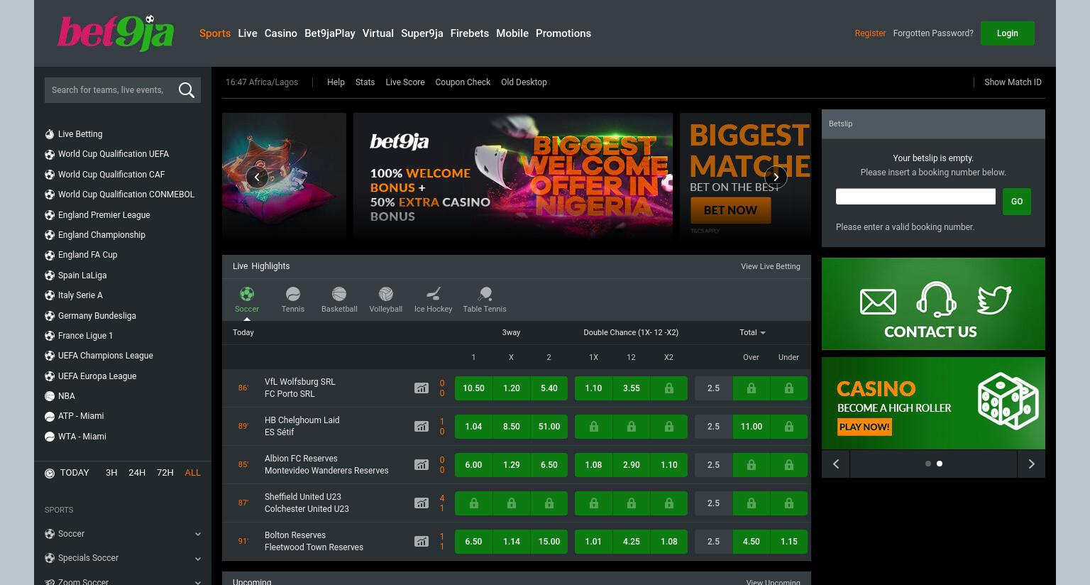Image resolution: width=1090 pixels, height=585 pixels.
Task: Click the Old Desktop link
Action: [524, 82]
